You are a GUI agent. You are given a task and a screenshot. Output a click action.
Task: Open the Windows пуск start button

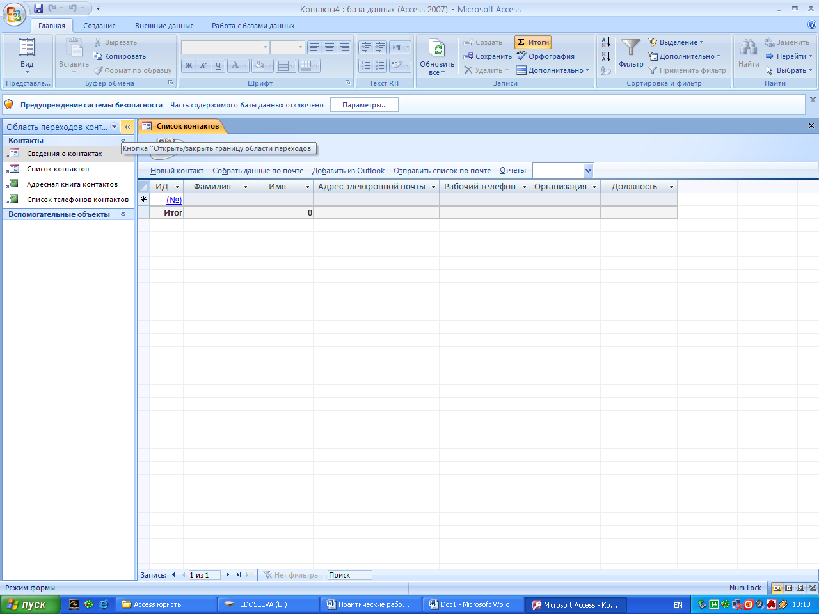coord(30,604)
